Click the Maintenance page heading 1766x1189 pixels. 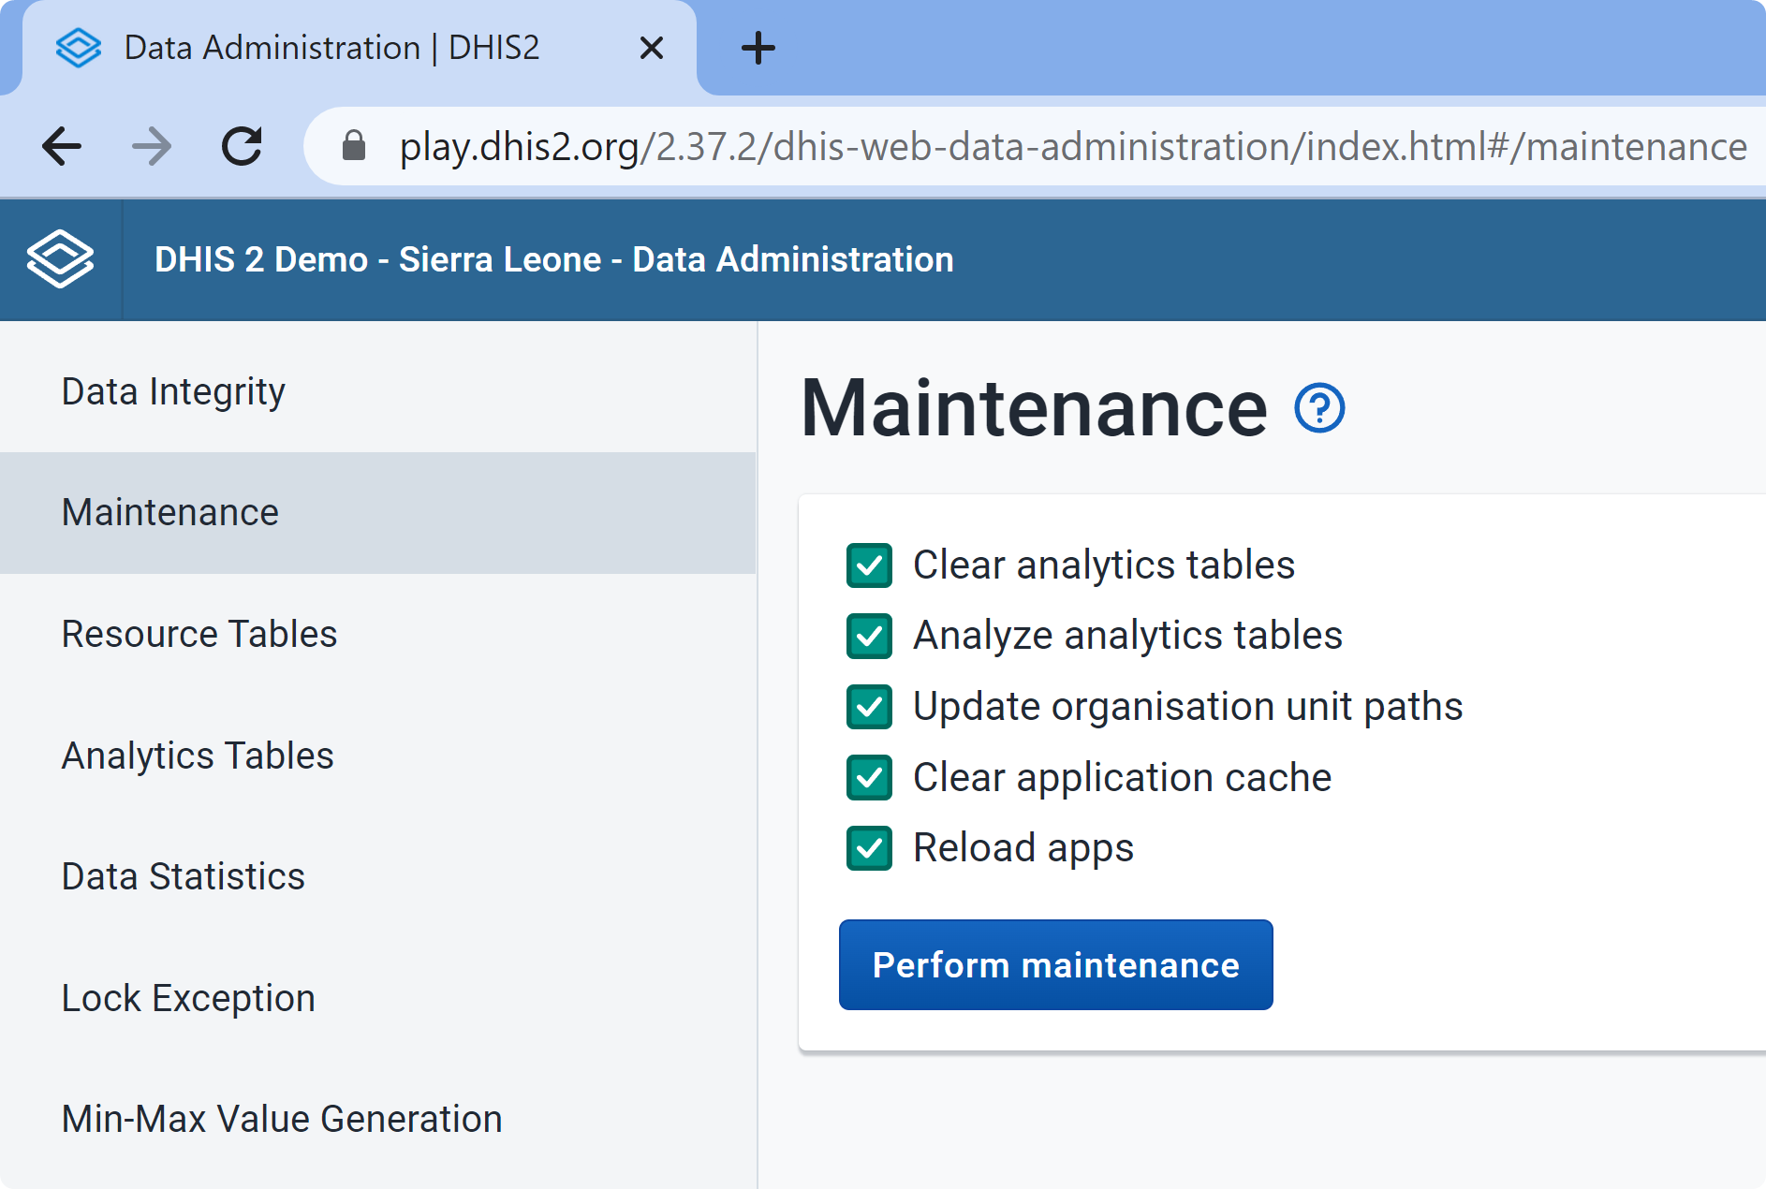click(1035, 408)
